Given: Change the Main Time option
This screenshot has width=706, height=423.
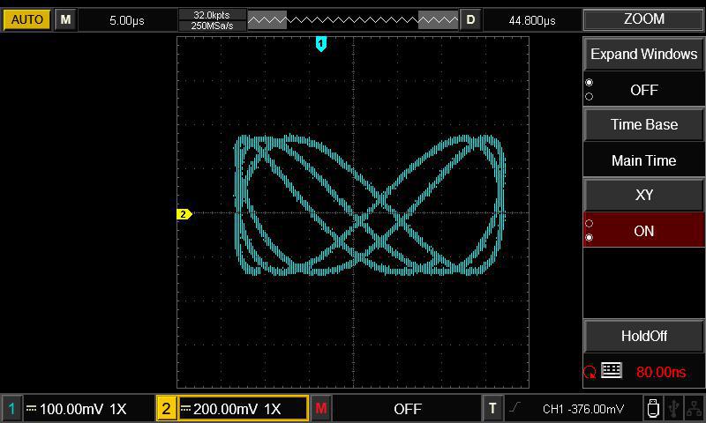Looking at the screenshot, I should pyautogui.click(x=643, y=160).
